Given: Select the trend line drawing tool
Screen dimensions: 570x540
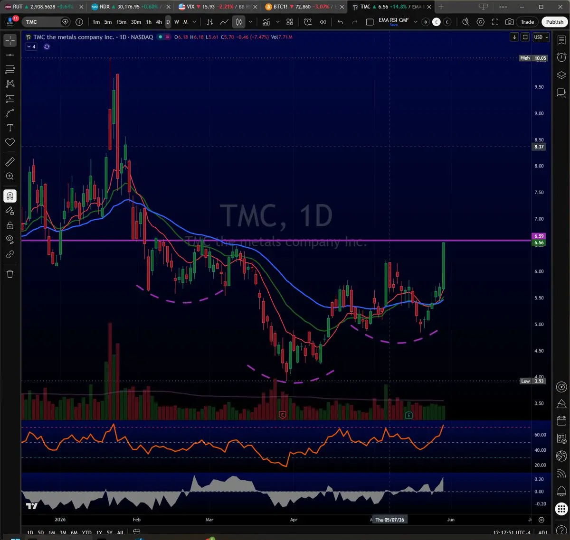Looking at the screenshot, I should click(x=10, y=55).
